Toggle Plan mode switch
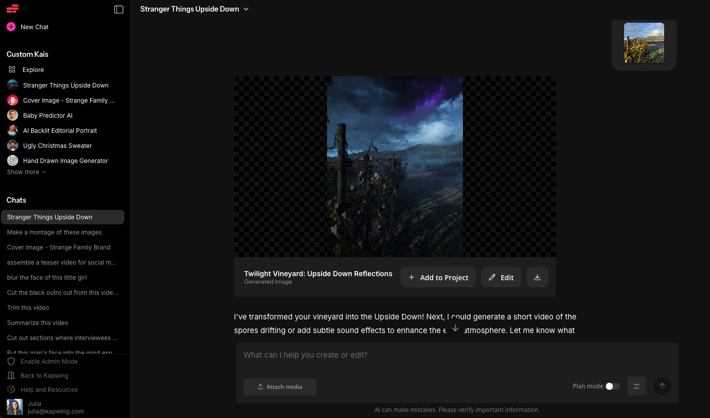Image resolution: width=710 pixels, height=418 pixels. tap(612, 386)
